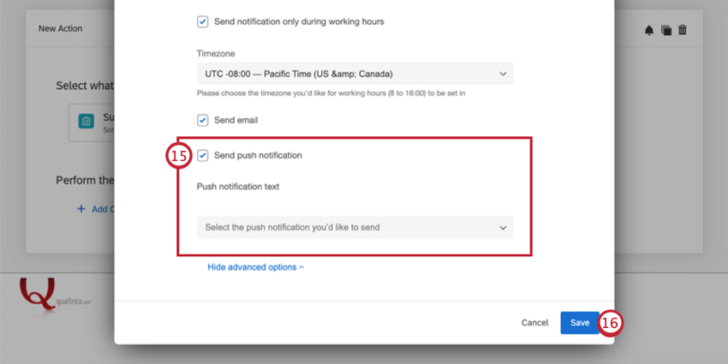This screenshot has width=728, height=364.
Task: Click chevron on push notification dropdown
Action: 503,228
